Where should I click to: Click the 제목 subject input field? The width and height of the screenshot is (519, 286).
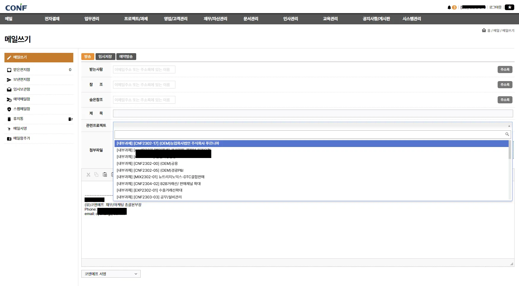tap(313, 113)
